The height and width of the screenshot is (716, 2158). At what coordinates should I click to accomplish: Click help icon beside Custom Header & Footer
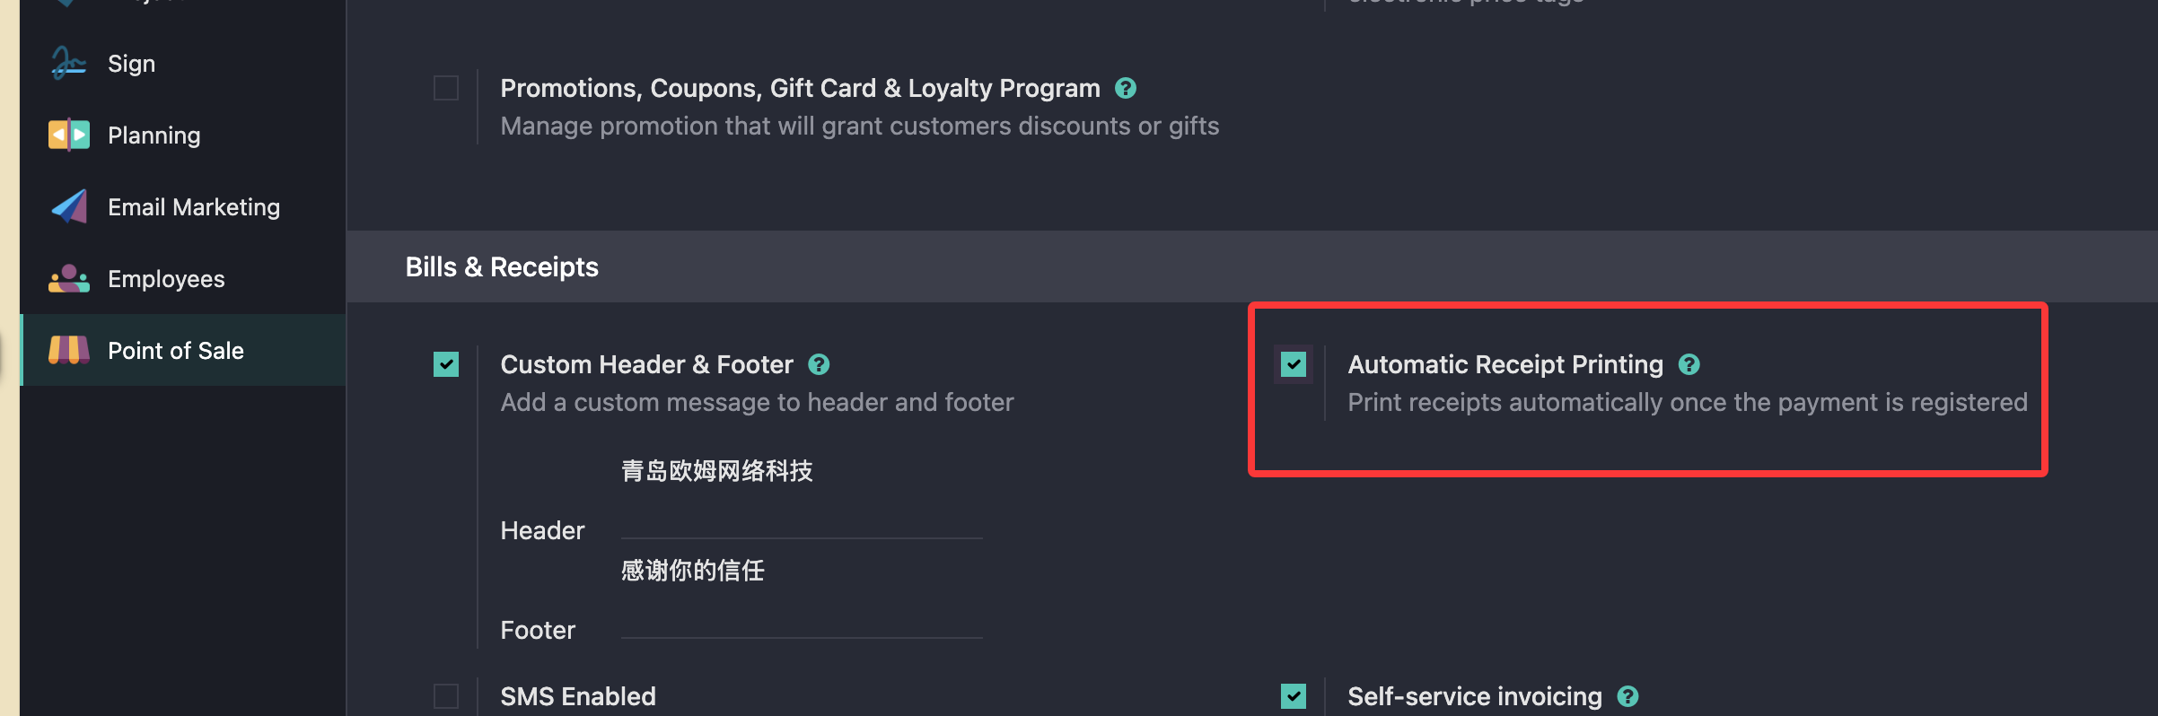818,364
